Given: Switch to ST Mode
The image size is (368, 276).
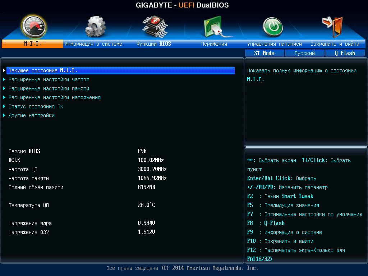Looking at the screenshot, I should tap(264, 53).
